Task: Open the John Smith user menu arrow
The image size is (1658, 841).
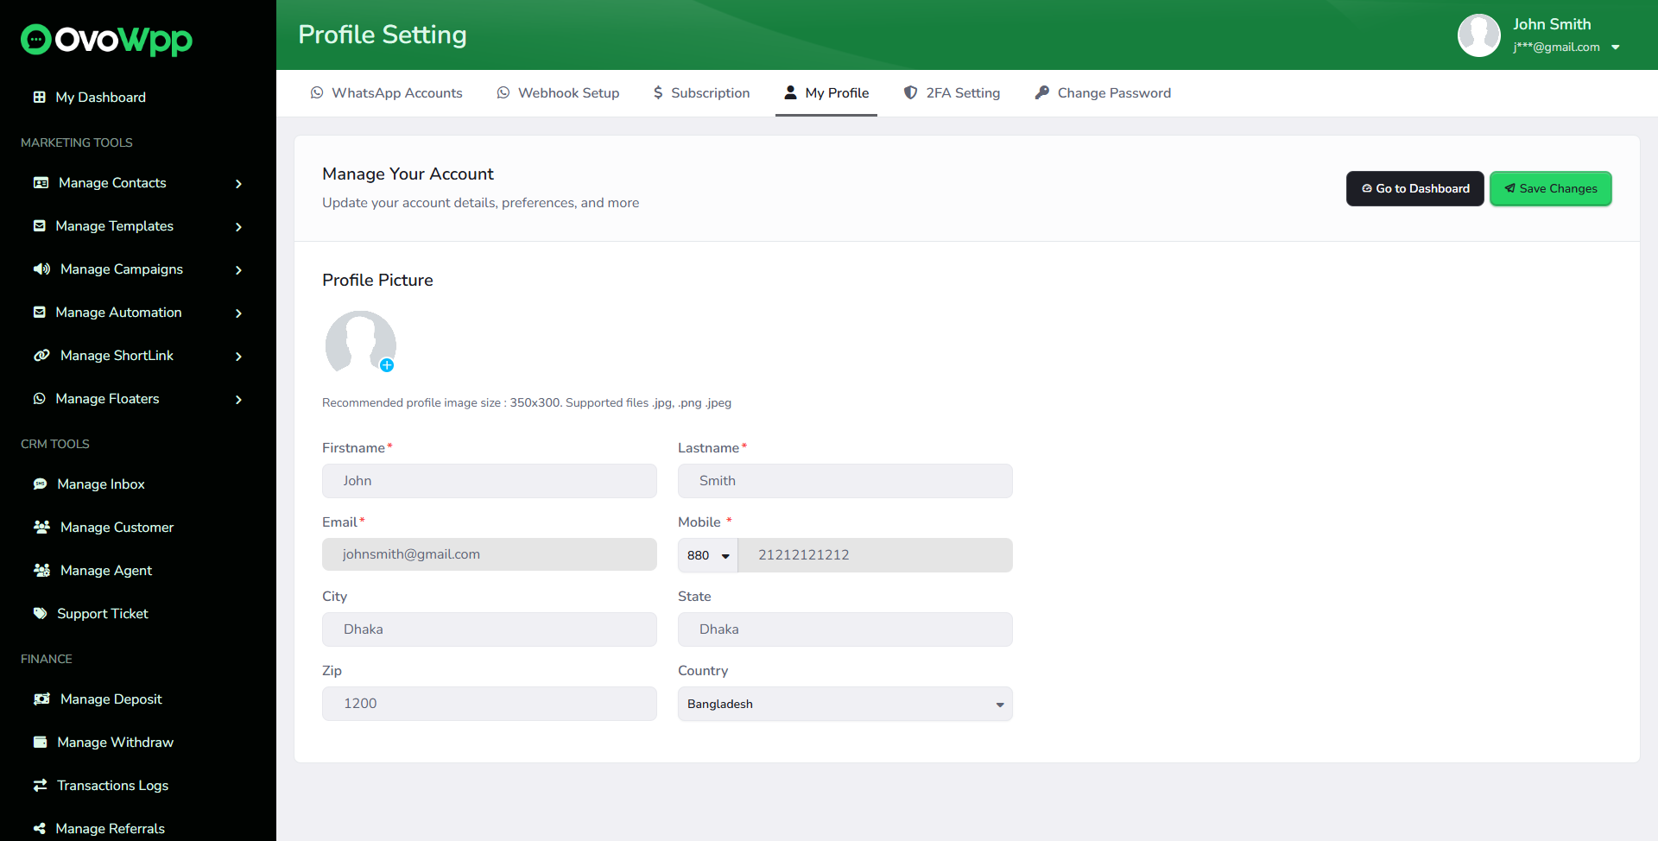Action: (x=1616, y=47)
